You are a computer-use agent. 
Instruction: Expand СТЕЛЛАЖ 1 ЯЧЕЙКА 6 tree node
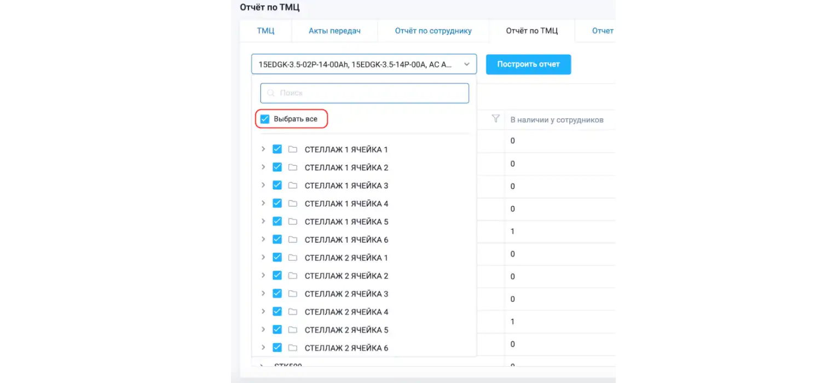263,239
